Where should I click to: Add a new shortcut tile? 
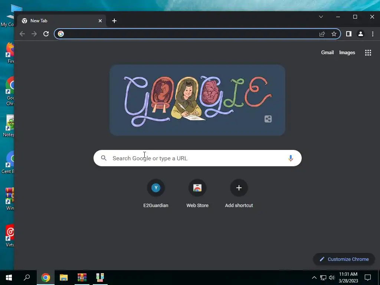tap(239, 194)
